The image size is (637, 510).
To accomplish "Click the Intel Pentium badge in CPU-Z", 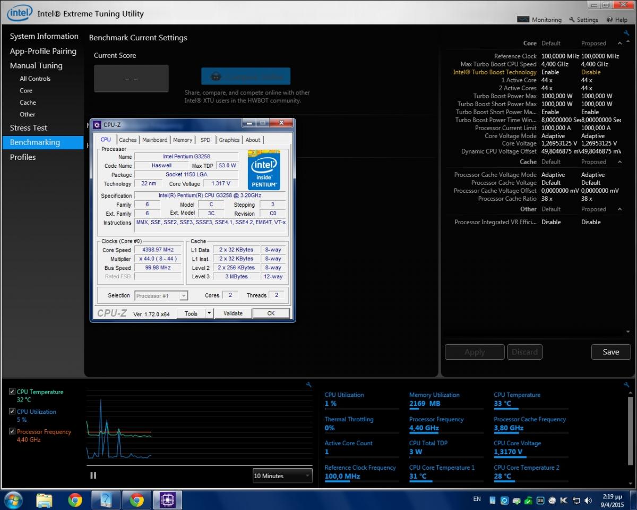I will pos(264,170).
